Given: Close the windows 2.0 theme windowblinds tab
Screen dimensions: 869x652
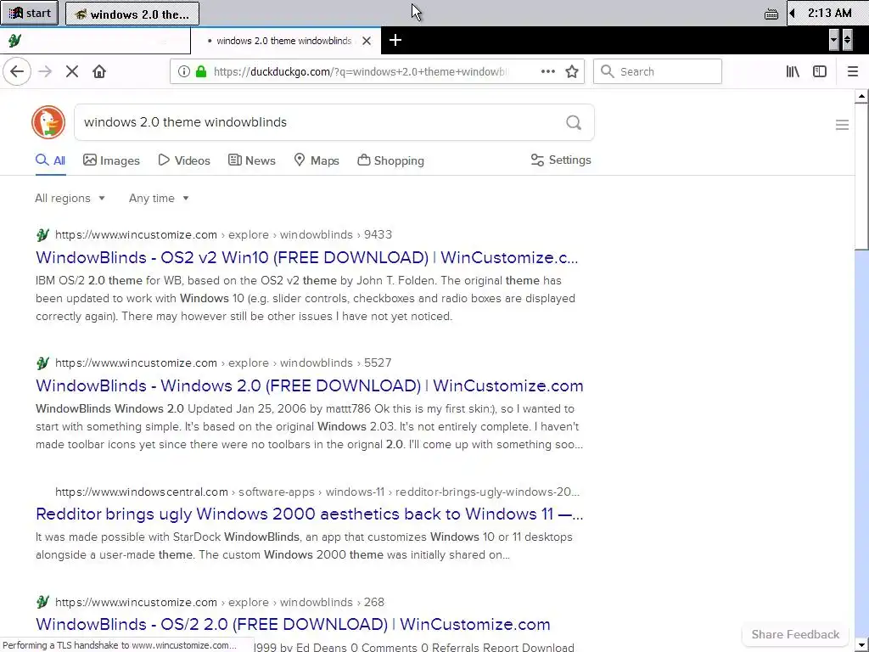Looking at the screenshot, I should point(367,41).
